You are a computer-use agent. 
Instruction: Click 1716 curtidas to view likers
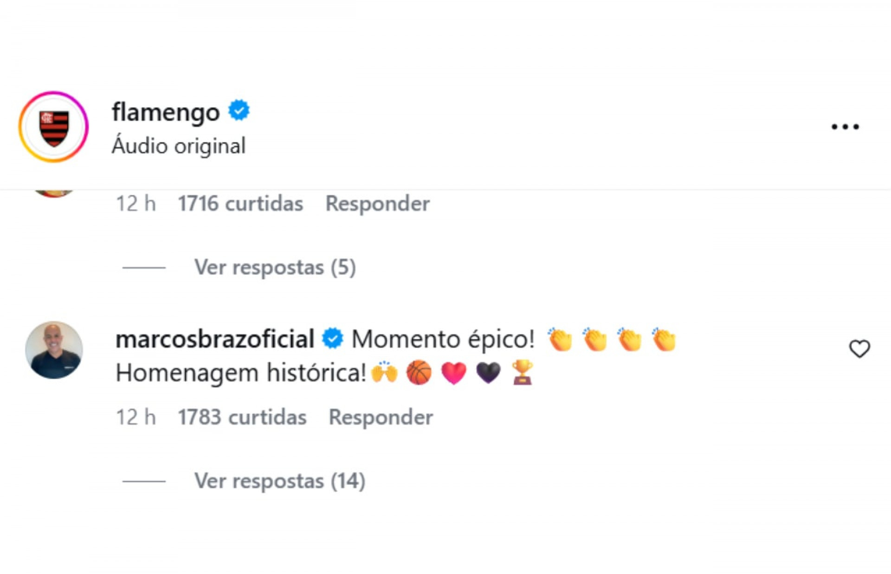[x=241, y=203]
